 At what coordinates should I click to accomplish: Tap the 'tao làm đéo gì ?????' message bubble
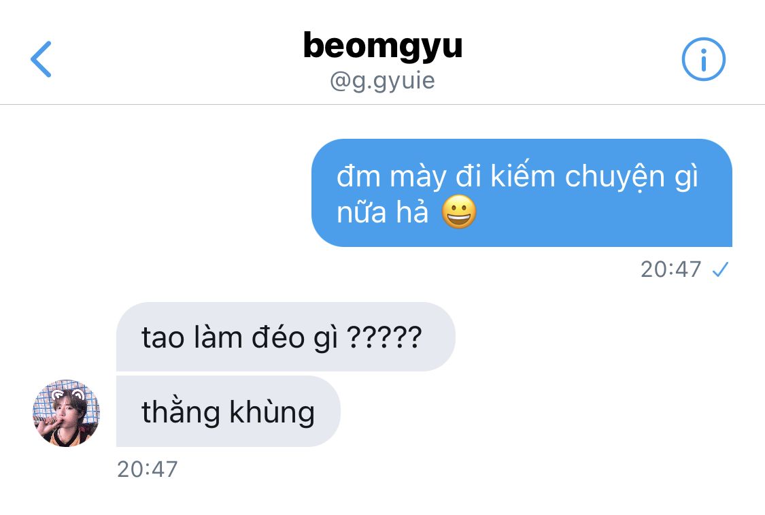(286, 337)
